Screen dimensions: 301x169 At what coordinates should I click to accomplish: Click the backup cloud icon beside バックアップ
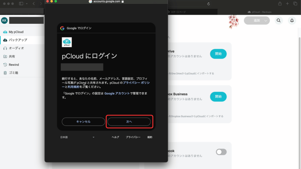click(x=5, y=40)
